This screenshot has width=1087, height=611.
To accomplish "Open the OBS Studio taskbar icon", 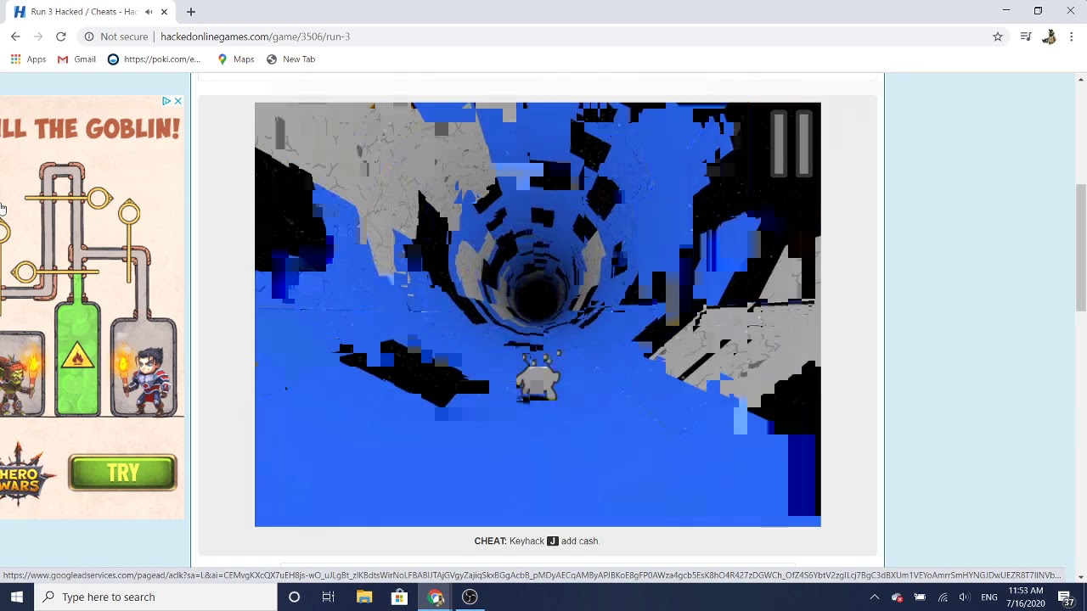I will click(x=470, y=597).
